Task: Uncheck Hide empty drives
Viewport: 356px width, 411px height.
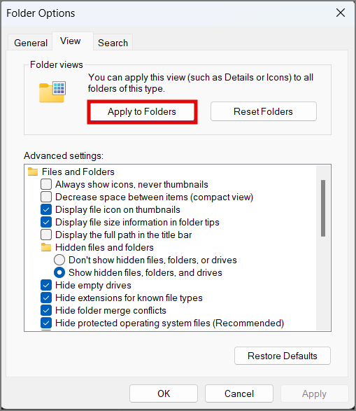Action: (46, 285)
